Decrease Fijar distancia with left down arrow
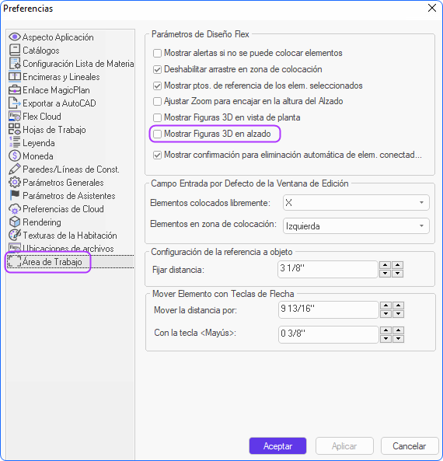 coord(385,274)
